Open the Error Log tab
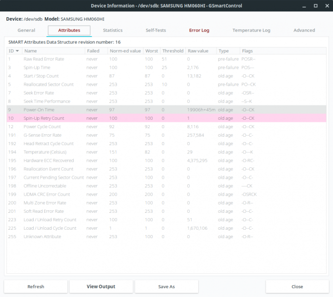Viewport: 333px width, 297px height. [x=199, y=30]
